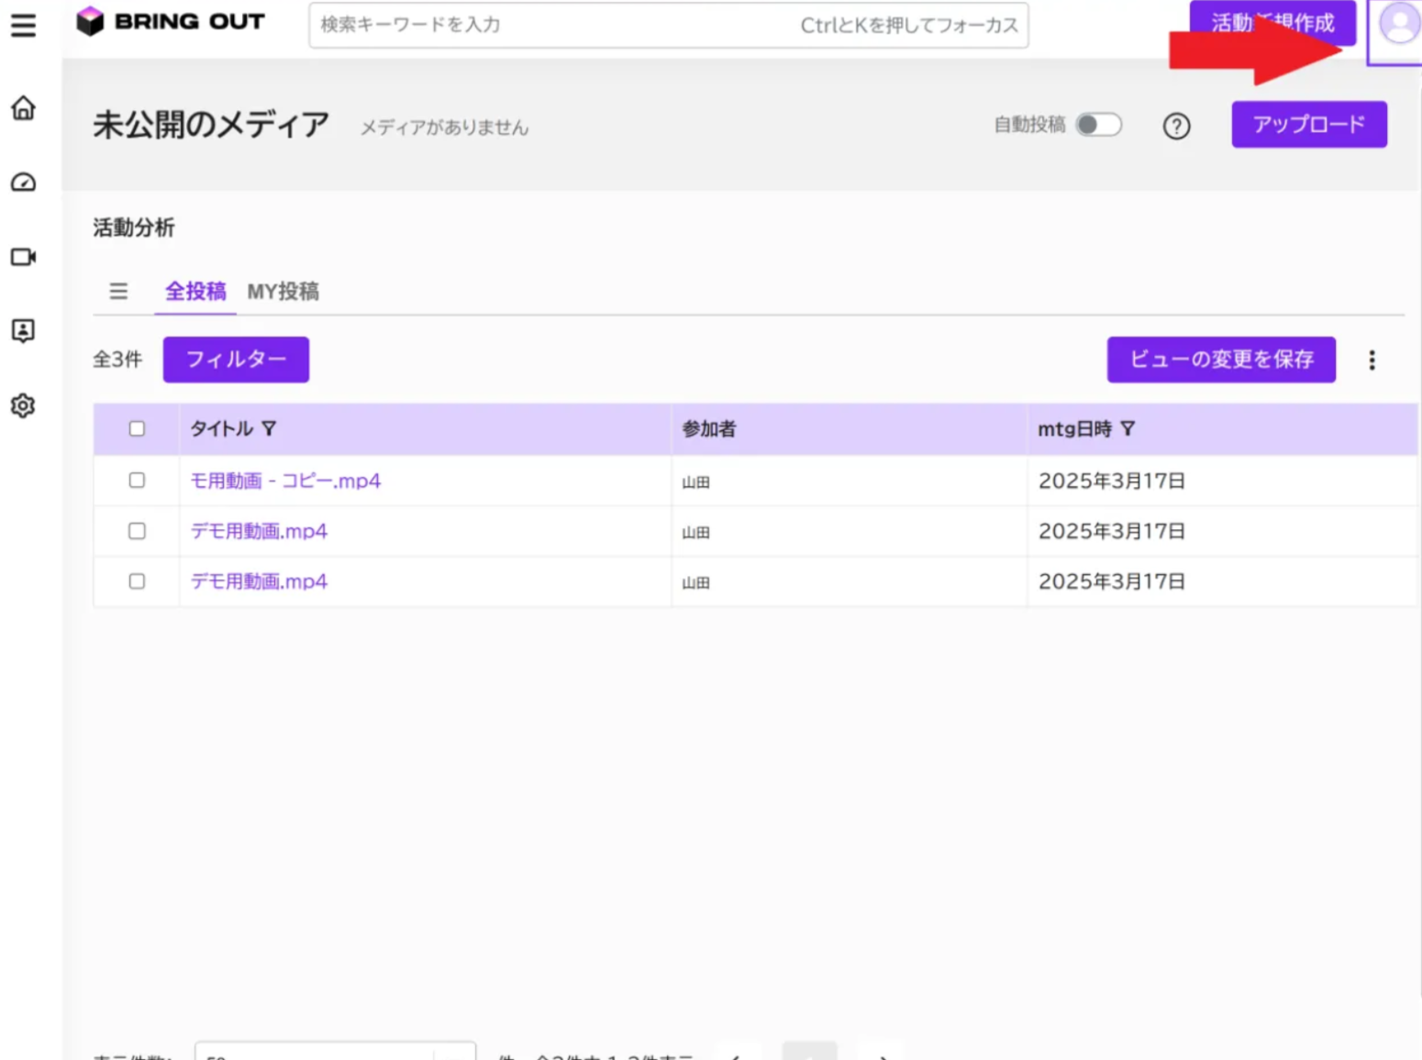
Task: Open the hamburger menu at top left
Action: 23,25
